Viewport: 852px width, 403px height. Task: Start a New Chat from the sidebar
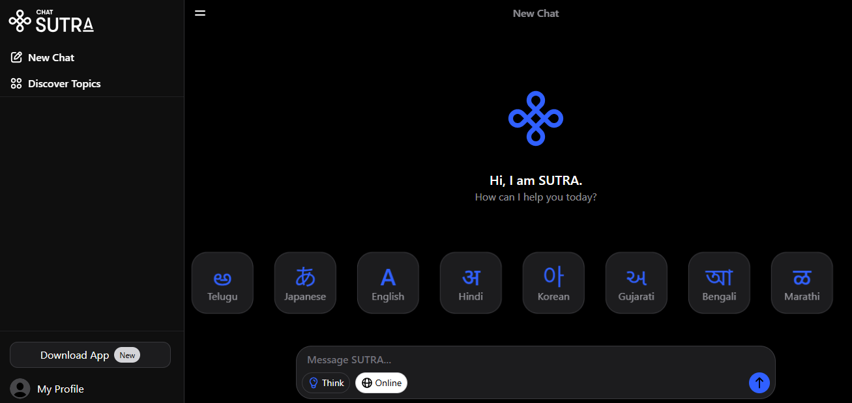(x=43, y=57)
